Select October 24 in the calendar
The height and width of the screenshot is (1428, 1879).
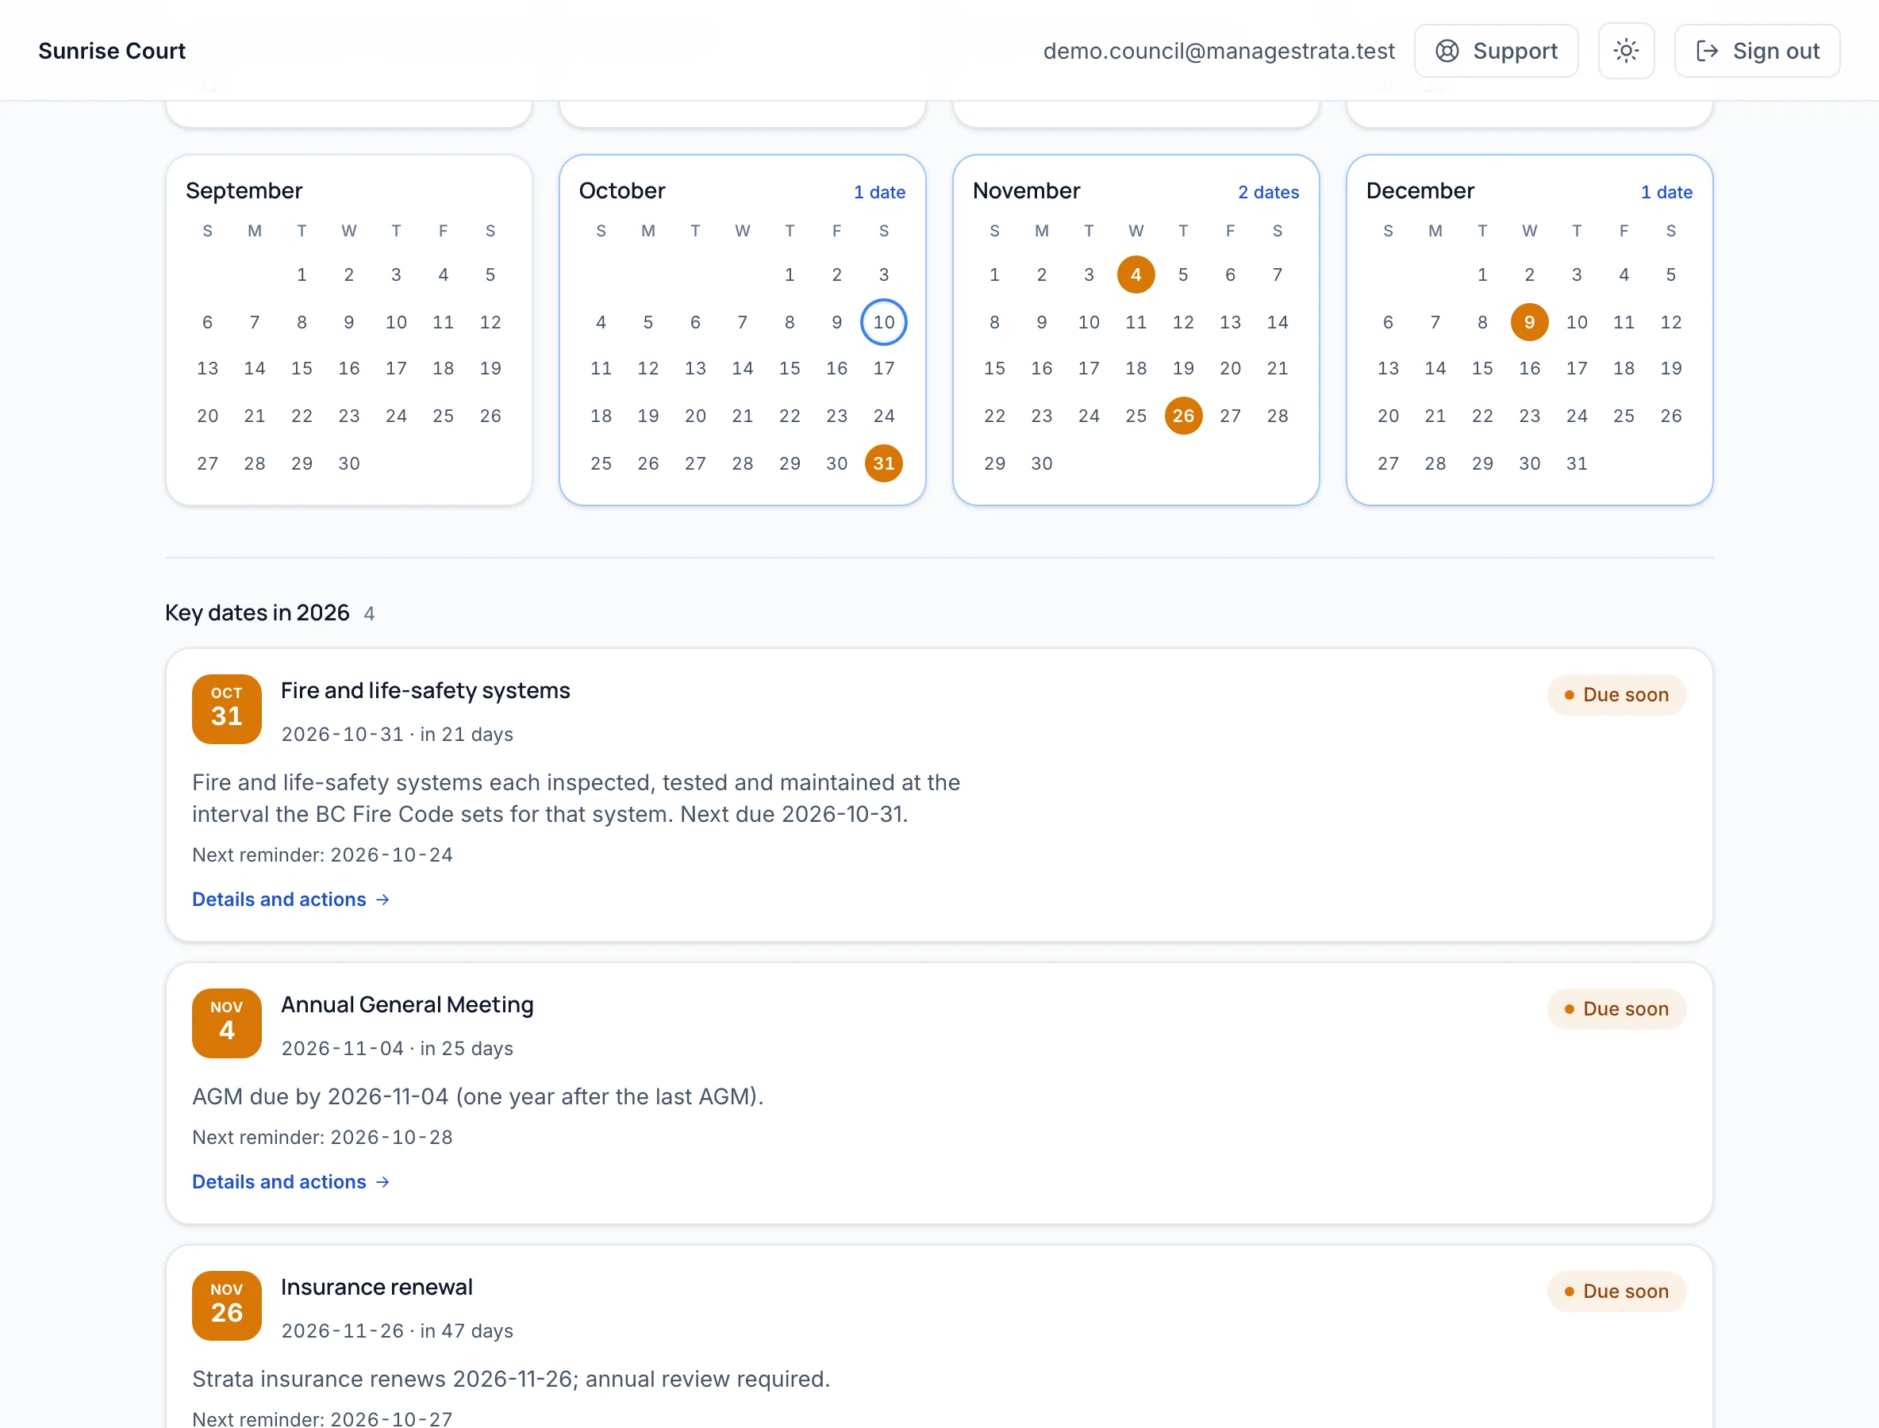click(883, 416)
